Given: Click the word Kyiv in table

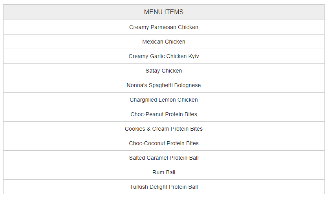Looking at the screenshot, I should pyautogui.click(x=194, y=57).
